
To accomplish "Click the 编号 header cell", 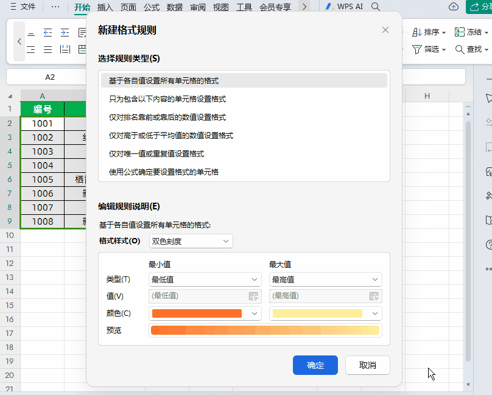I will coord(43,109).
